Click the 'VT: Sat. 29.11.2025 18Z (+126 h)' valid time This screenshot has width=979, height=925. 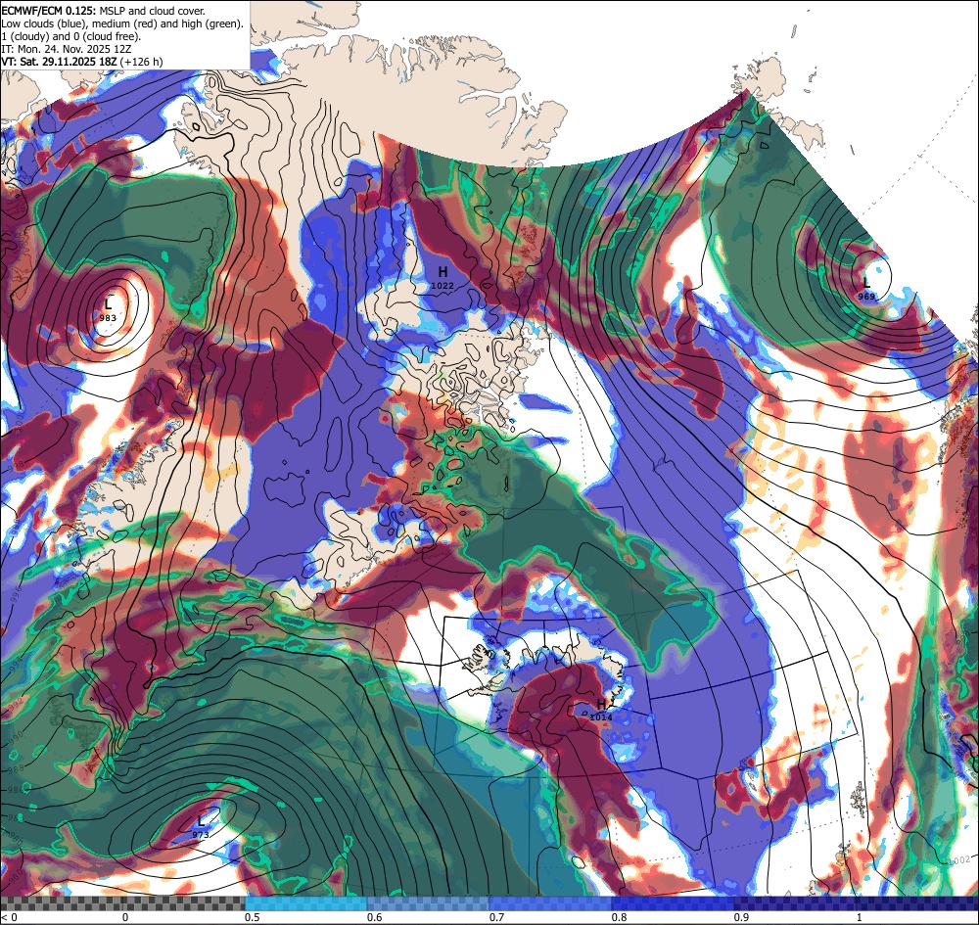tap(82, 61)
